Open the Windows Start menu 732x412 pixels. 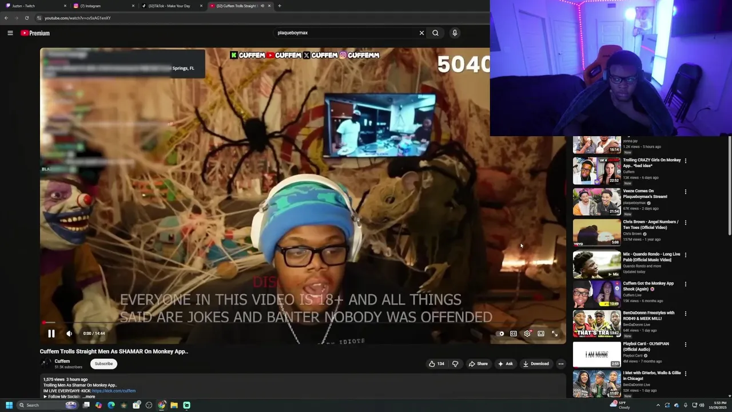click(x=9, y=405)
